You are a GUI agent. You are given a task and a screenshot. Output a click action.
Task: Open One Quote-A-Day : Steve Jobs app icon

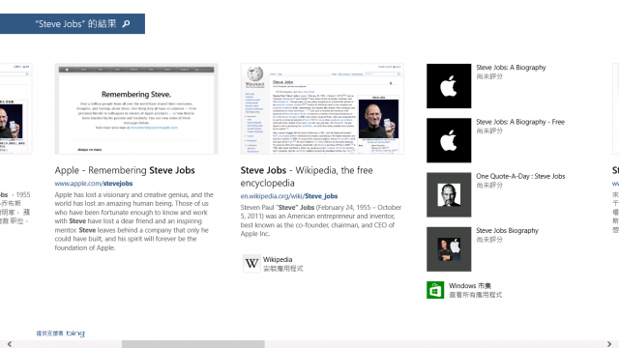tap(449, 194)
